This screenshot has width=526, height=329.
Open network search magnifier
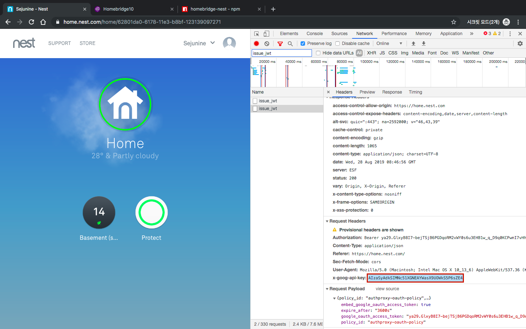coord(290,44)
